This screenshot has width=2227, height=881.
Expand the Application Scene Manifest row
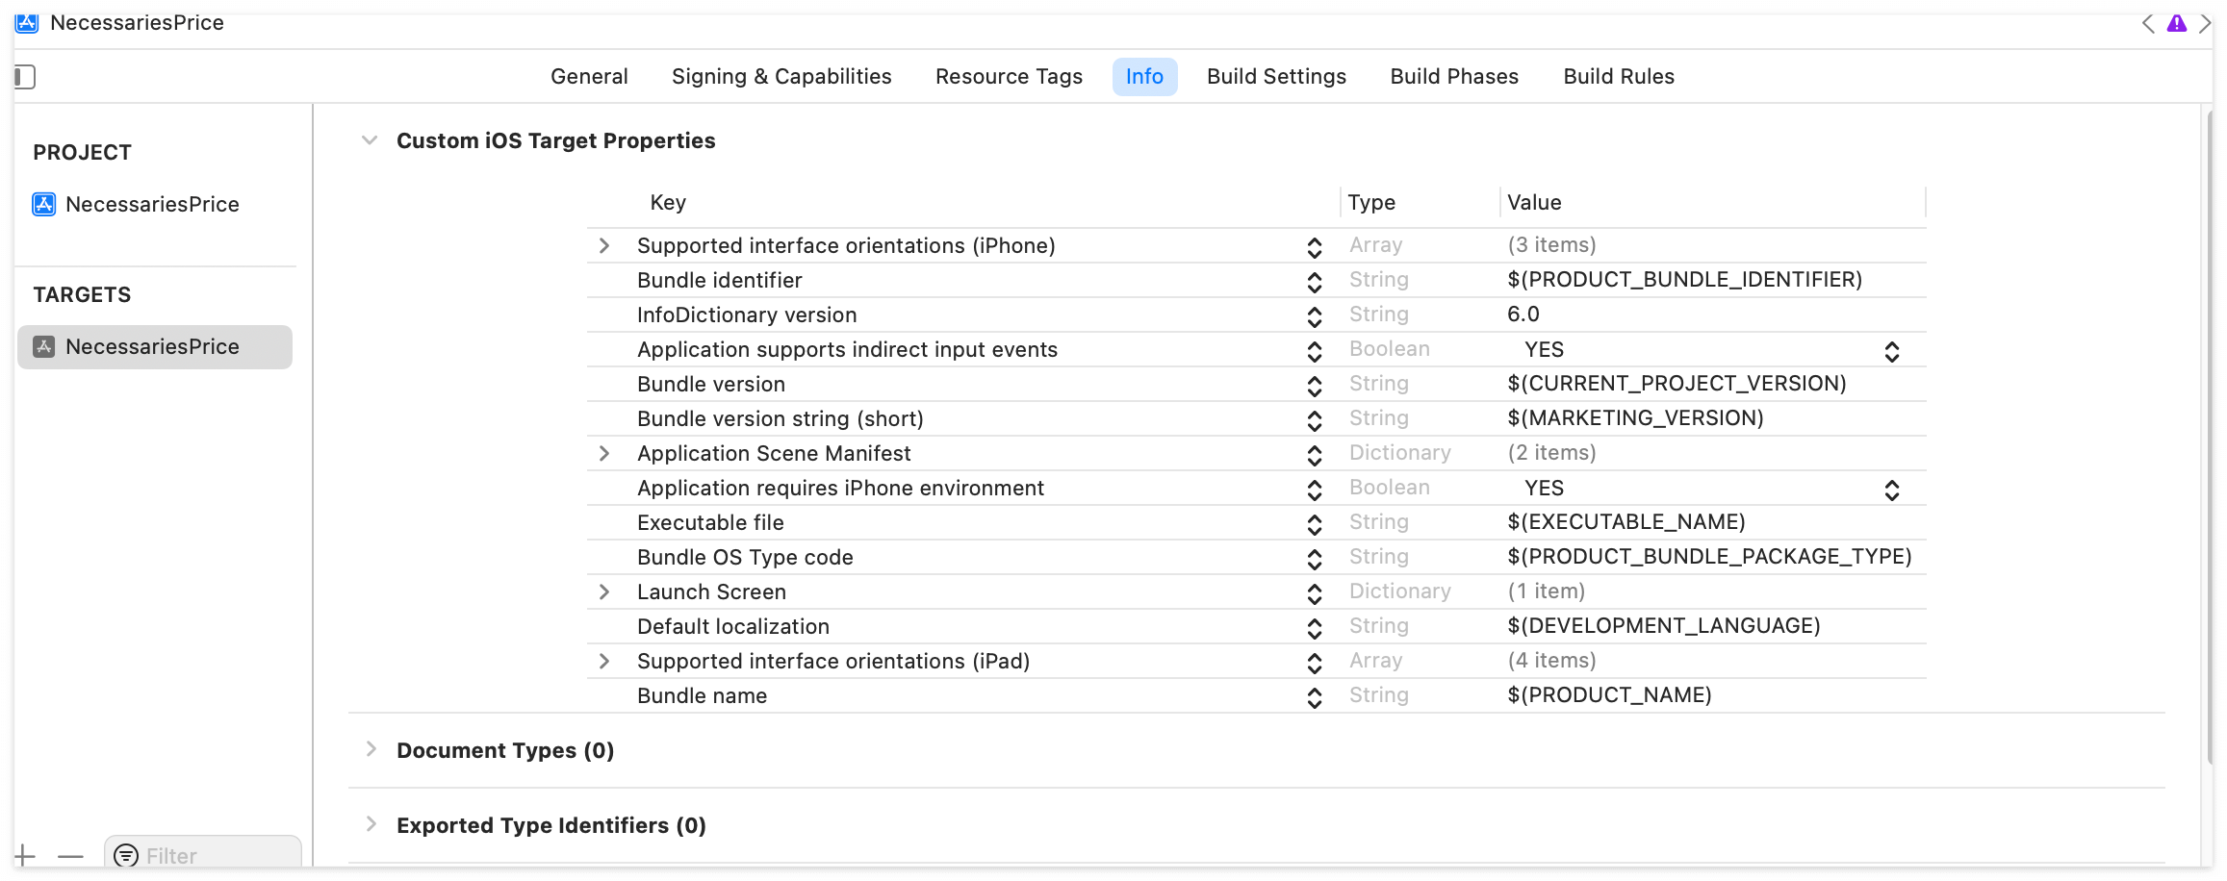click(x=604, y=454)
